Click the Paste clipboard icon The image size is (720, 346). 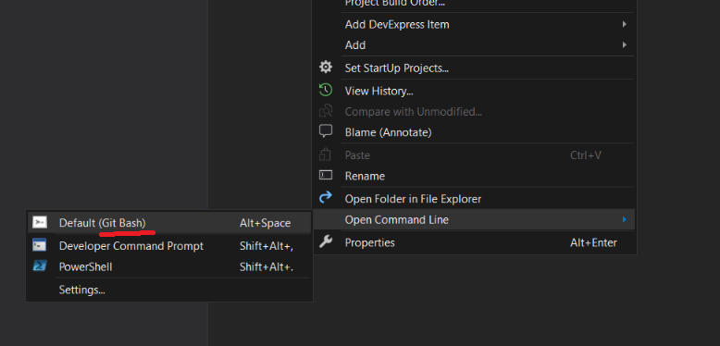point(325,154)
